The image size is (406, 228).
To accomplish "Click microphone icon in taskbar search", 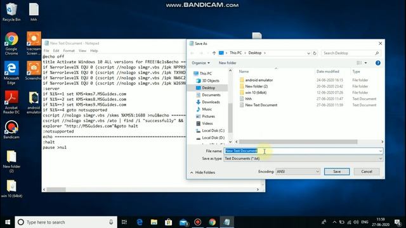I will click(111, 222).
